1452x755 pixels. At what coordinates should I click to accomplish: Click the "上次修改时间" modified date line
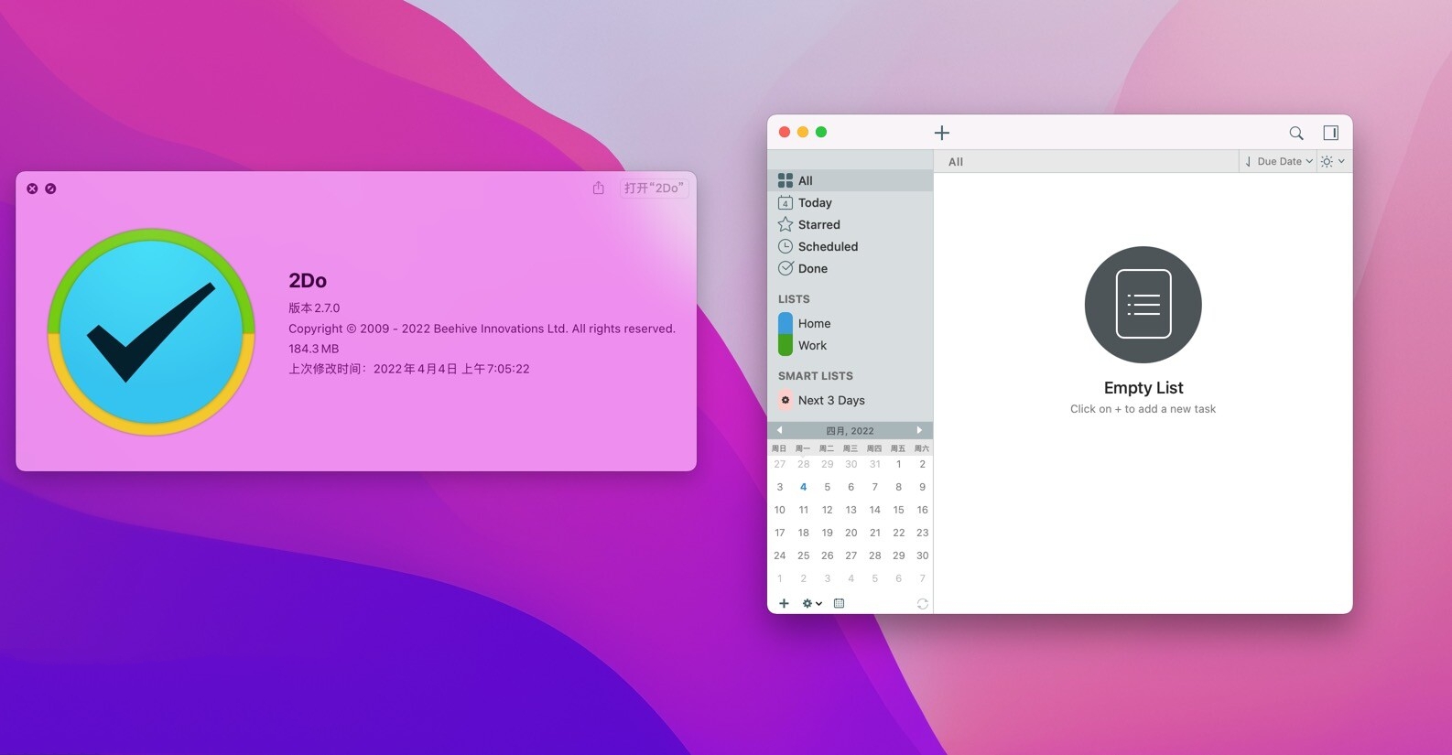pos(409,369)
